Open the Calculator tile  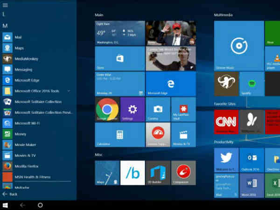(119, 135)
